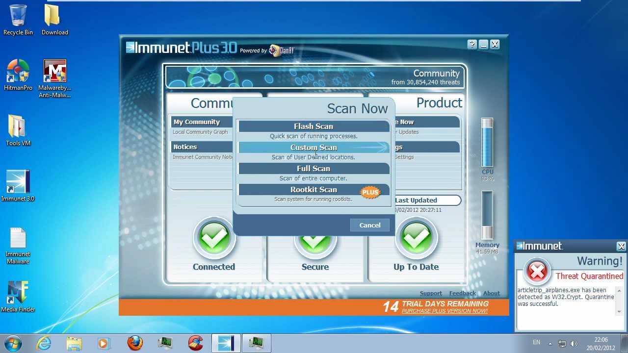628x353 pixels.
Task: Open the Download folder on desktop
Action: point(54,20)
